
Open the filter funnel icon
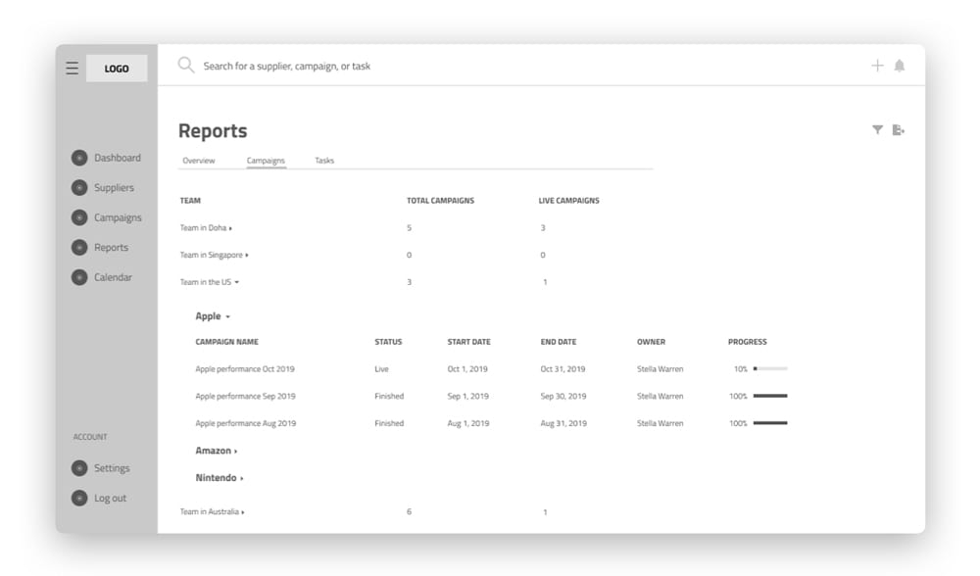(x=877, y=130)
